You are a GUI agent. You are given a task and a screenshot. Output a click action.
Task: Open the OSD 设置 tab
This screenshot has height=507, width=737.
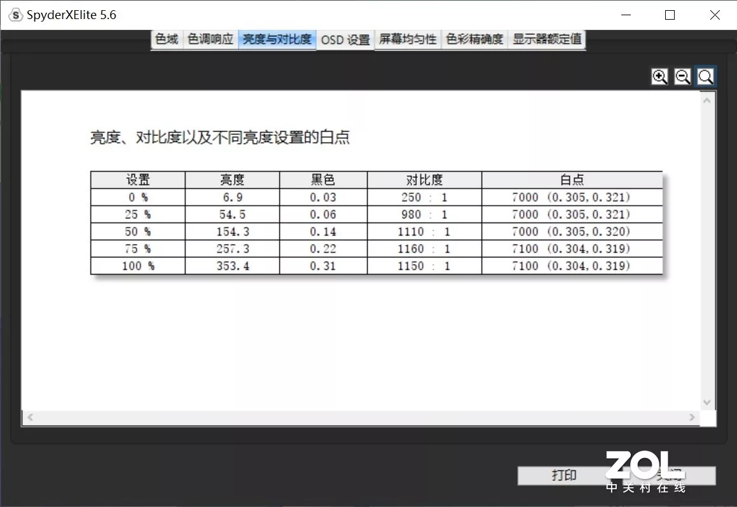tap(345, 39)
